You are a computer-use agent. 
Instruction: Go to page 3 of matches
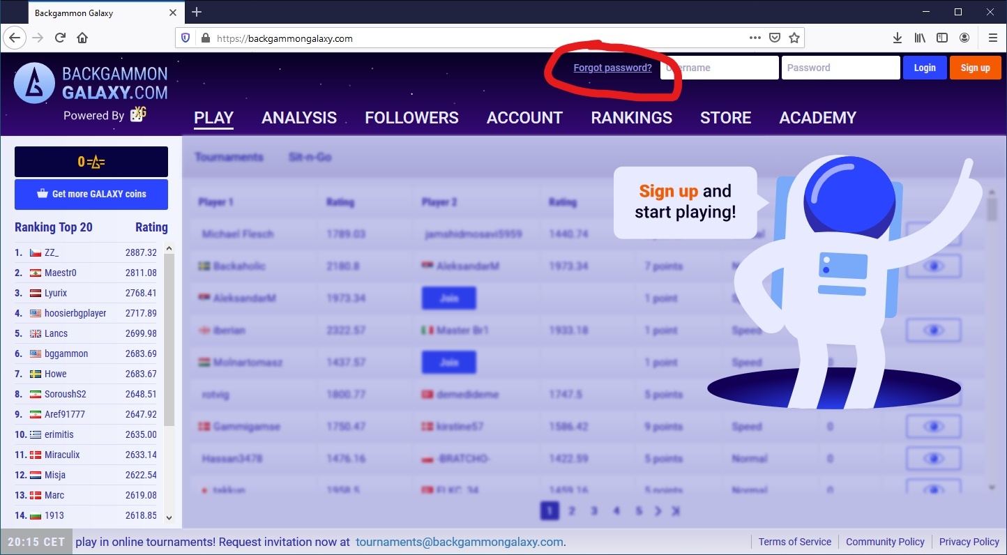coord(593,511)
